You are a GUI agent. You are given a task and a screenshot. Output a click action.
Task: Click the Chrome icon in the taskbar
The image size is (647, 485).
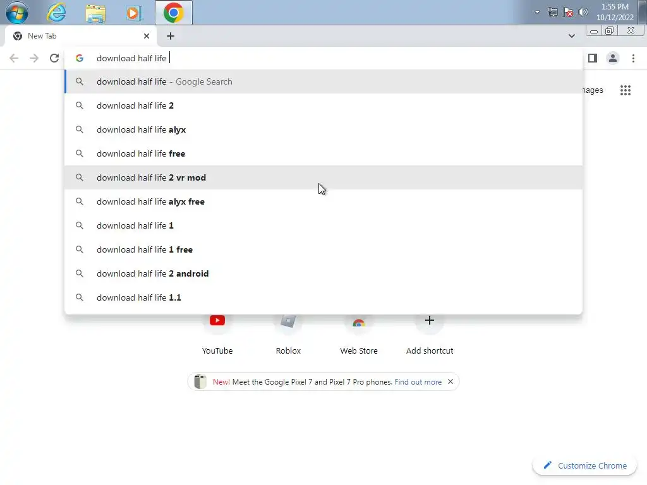click(x=173, y=13)
